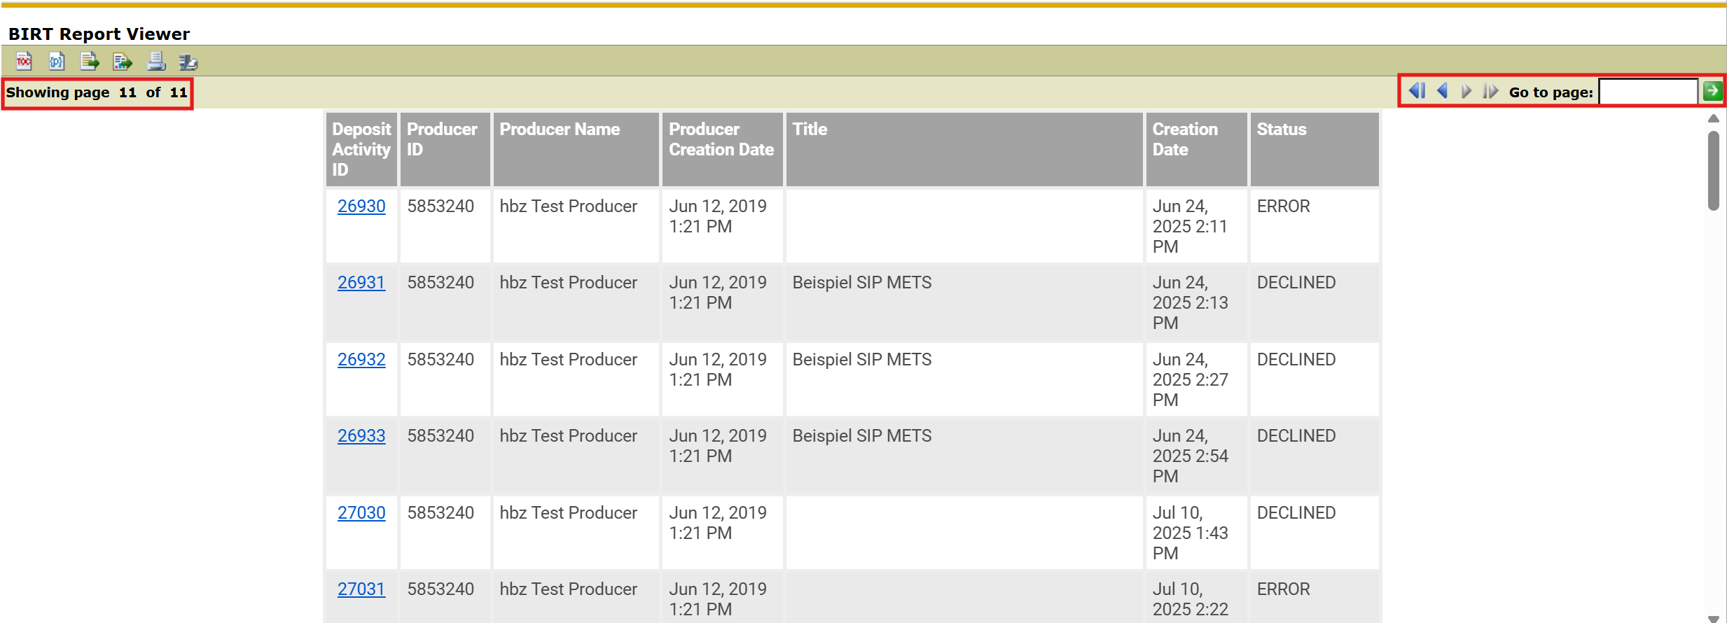Click the last page arrow
Image resolution: width=1727 pixels, height=623 pixels.
[x=1490, y=91]
